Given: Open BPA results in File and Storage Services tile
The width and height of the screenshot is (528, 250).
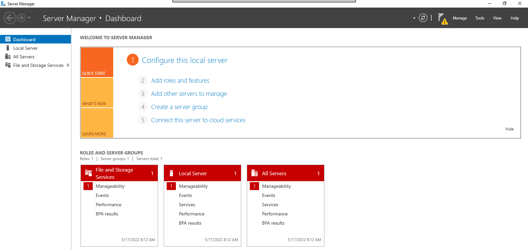Looking at the screenshot, I should click(x=107, y=214).
